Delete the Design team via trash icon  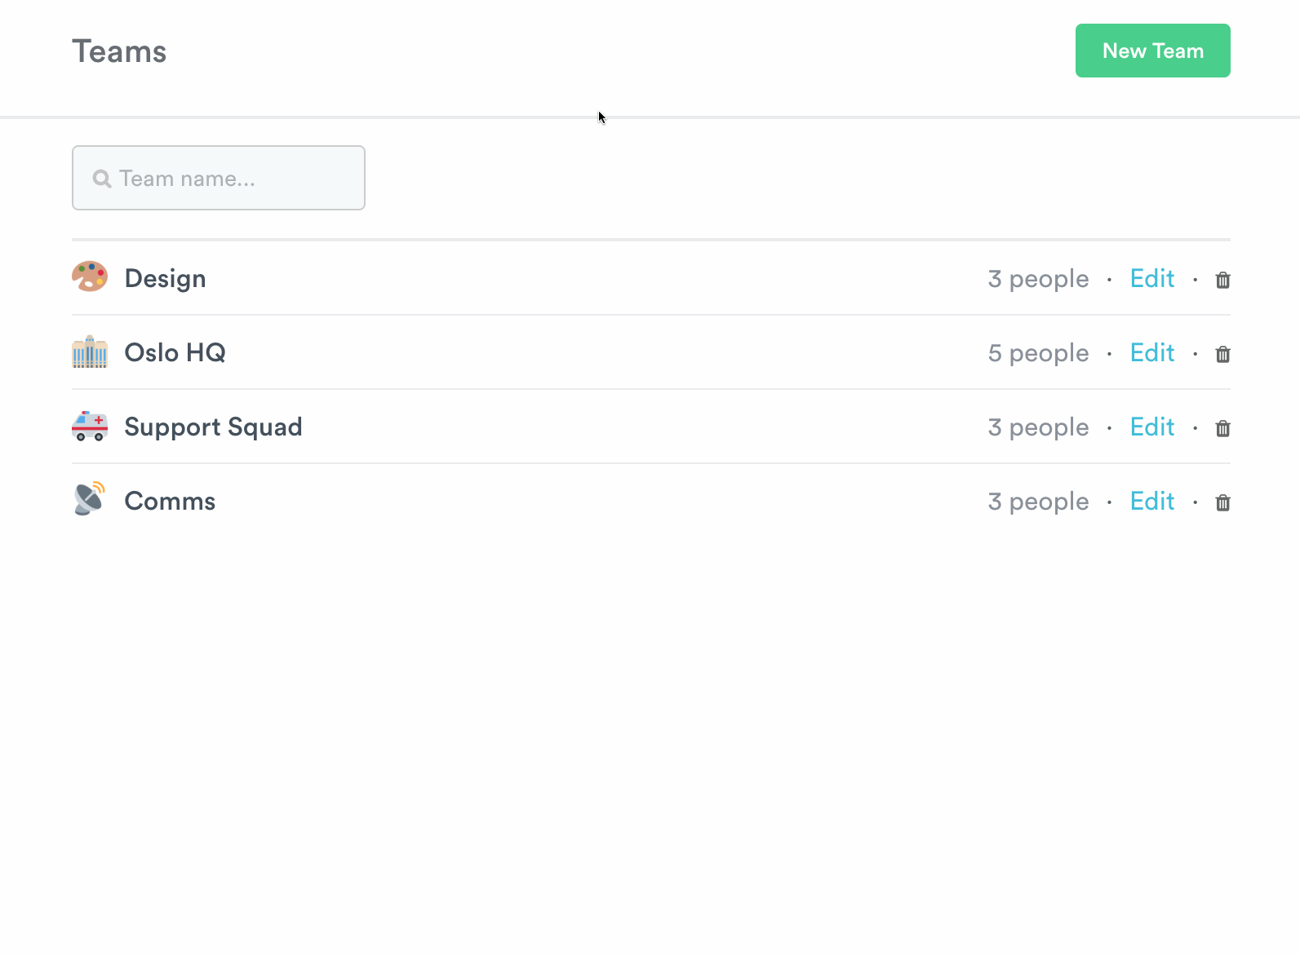(1222, 279)
